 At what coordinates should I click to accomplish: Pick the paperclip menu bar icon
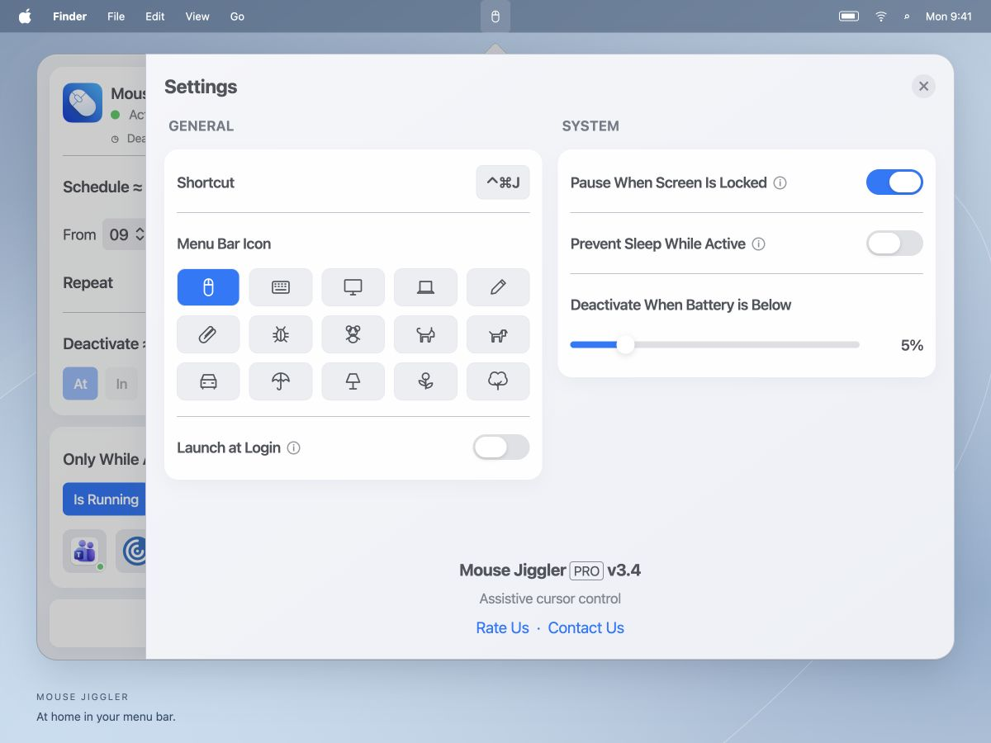pyautogui.click(x=208, y=334)
